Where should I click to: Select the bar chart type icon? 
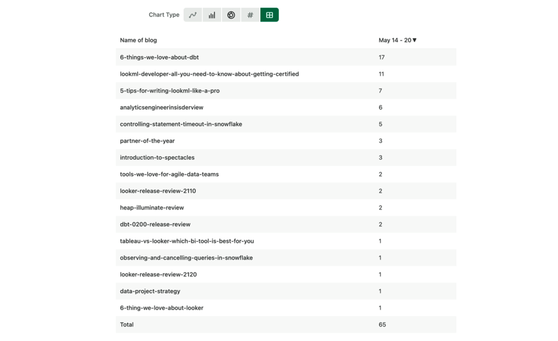click(212, 15)
